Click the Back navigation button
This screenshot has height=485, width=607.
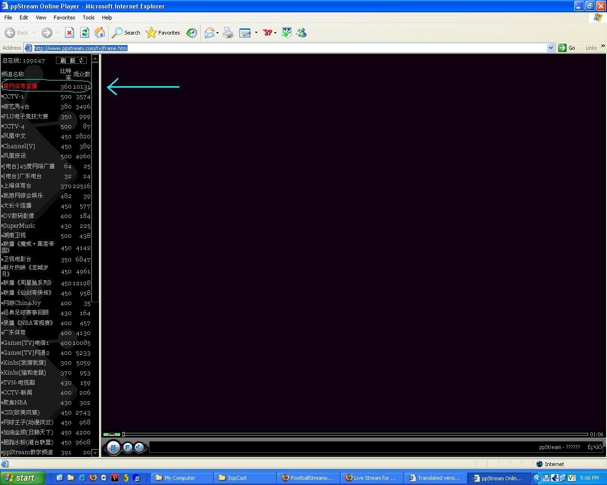coord(17,33)
